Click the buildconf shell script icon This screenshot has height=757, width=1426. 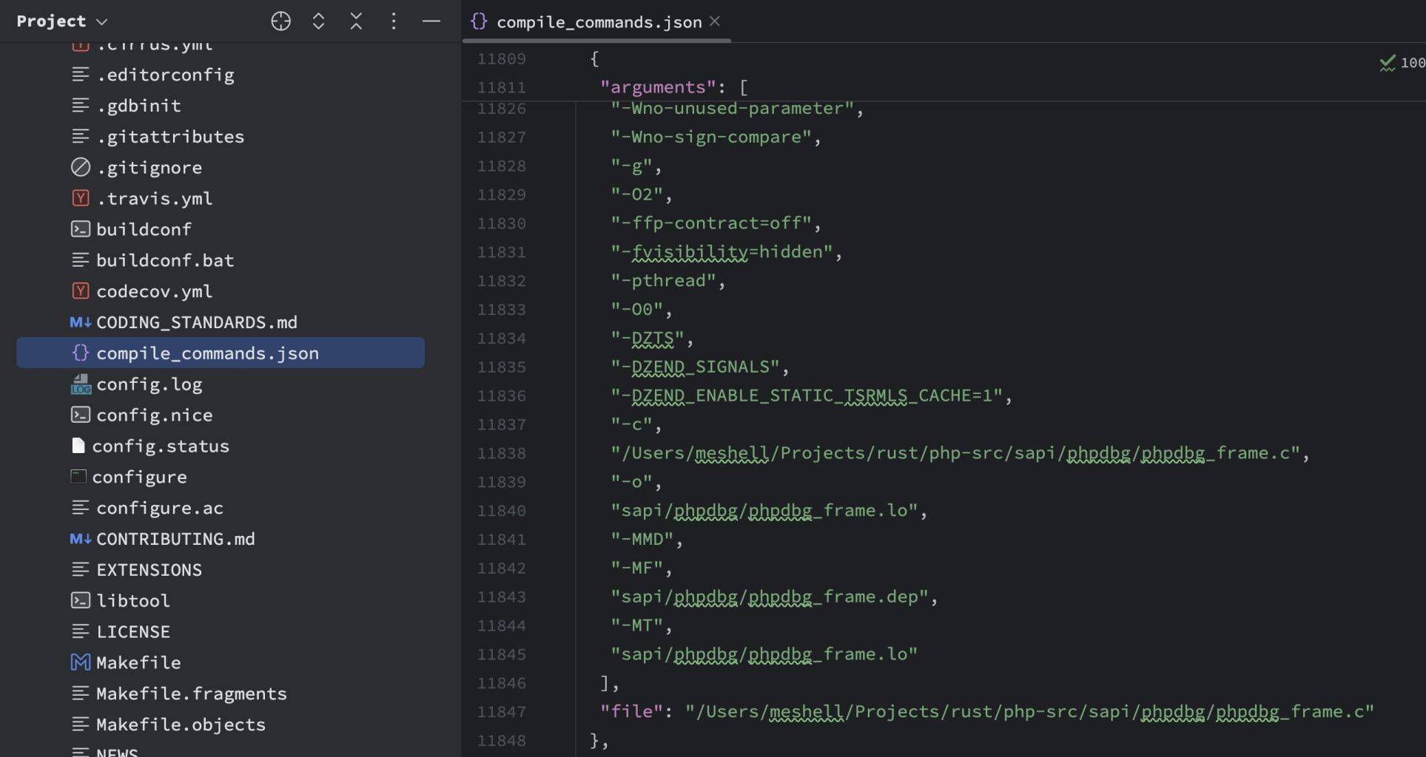80,229
